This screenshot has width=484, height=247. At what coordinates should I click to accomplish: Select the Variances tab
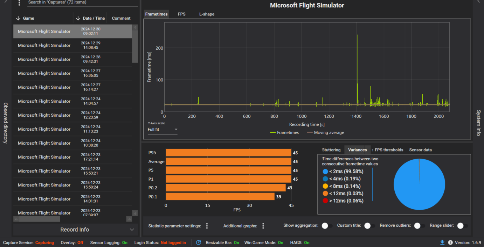pyautogui.click(x=358, y=150)
